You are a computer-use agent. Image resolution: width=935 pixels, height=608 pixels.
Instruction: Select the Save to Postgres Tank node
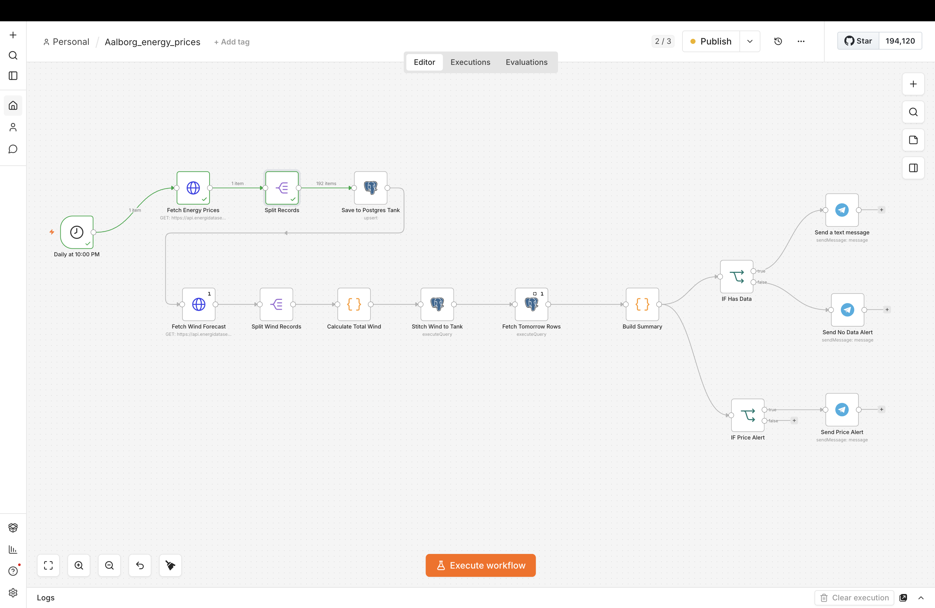coord(371,188)
